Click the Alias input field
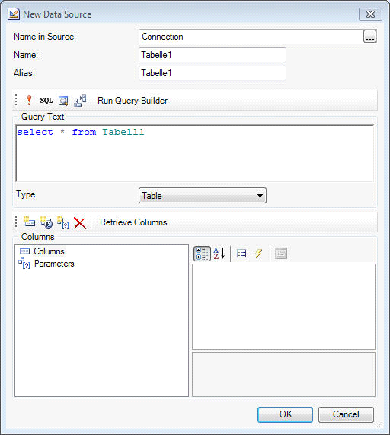This screenshot has width=390, height=435. (213, 73)
